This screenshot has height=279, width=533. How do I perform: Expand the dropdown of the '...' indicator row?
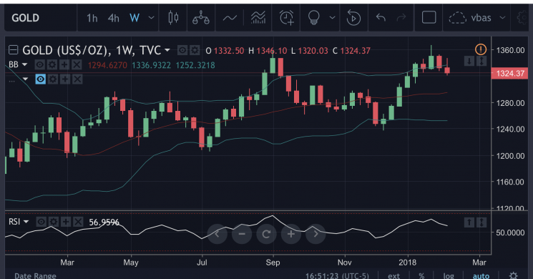point(25,79)
